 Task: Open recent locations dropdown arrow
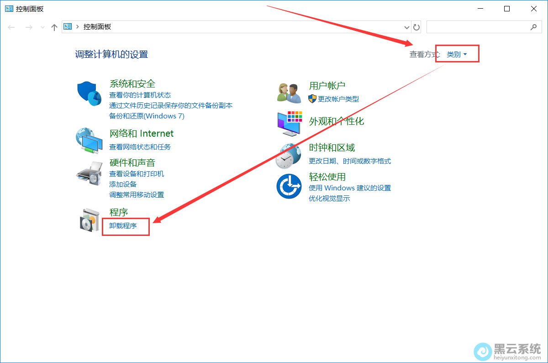[42, 27]
